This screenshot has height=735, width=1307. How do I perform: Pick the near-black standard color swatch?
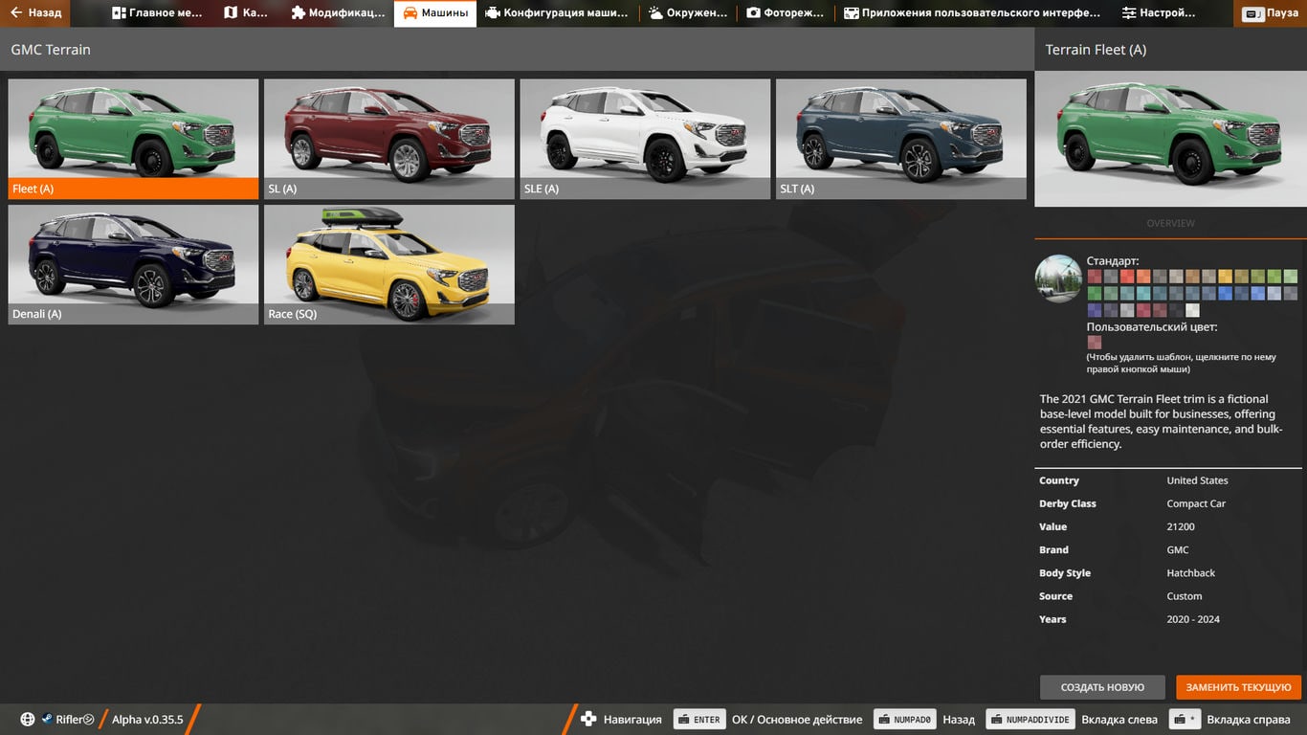tap(1176, 310)
